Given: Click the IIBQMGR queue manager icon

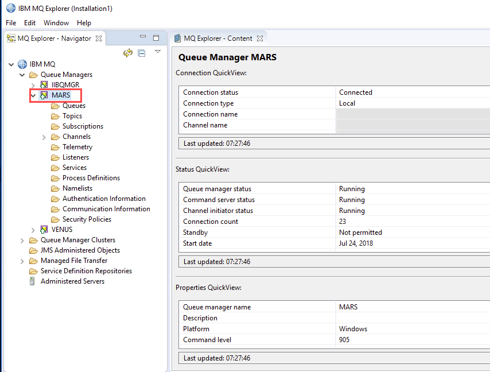Looking at the screenshot, I should tap(44, 85).
